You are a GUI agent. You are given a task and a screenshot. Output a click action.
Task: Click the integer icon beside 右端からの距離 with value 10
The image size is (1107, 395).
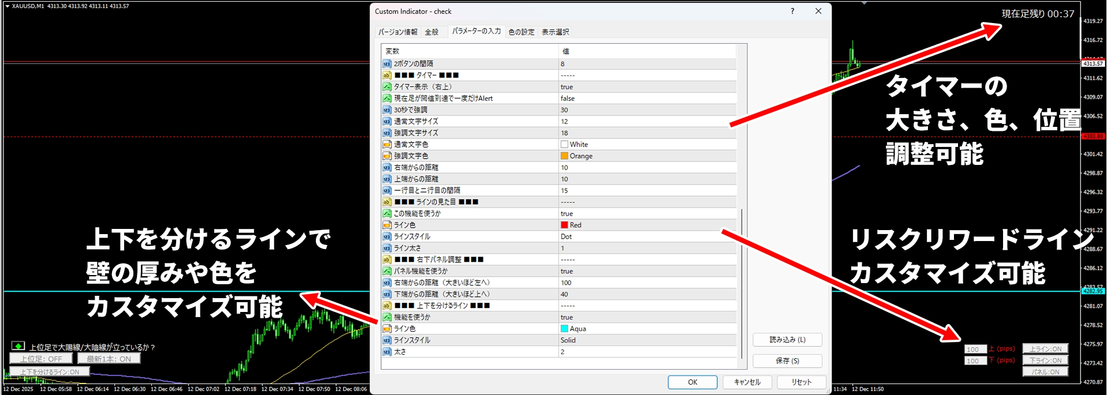(x=387, y=167)
